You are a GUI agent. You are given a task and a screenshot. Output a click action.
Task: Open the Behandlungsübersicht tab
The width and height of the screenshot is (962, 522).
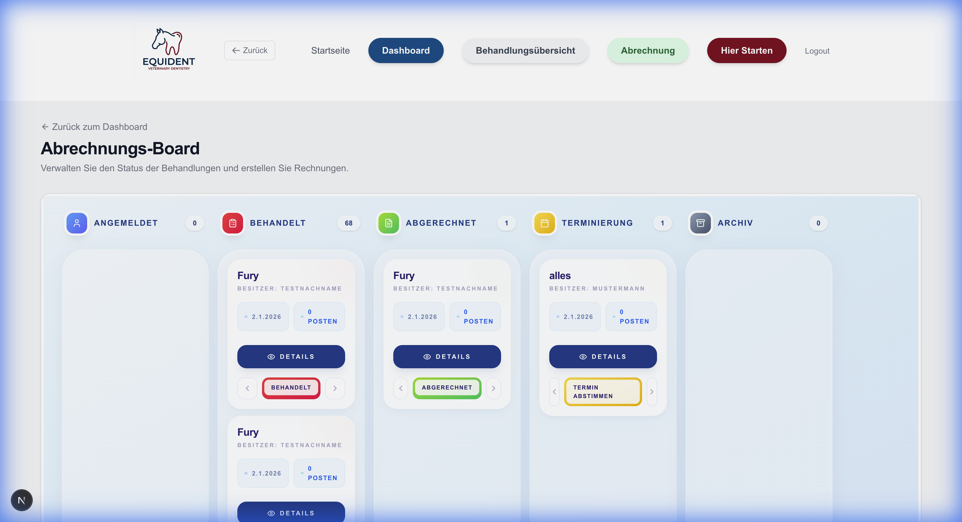tap(525, 50)
